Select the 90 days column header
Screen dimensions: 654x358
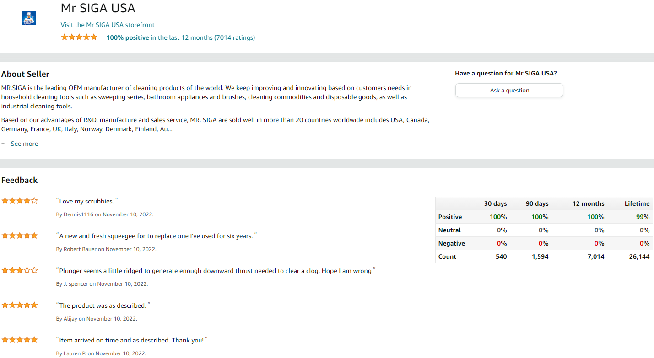click(537, 203)
